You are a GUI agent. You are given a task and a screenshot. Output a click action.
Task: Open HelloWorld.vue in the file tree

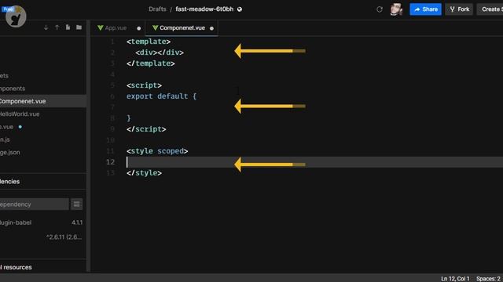(43, 114)
